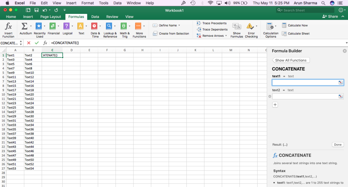Open the Tools menu in the menu bar
The image size is (348, 187).
pos(104,3)
